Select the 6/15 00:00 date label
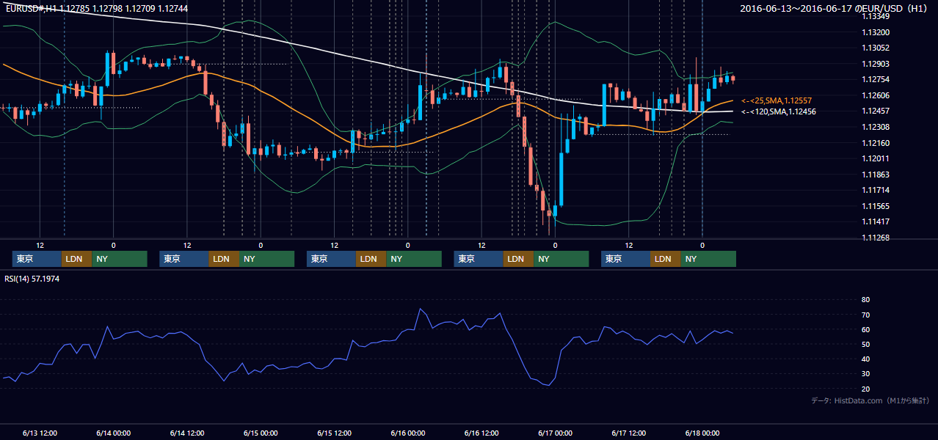Viewport: 938px width, 440px height. pos(261,433)
